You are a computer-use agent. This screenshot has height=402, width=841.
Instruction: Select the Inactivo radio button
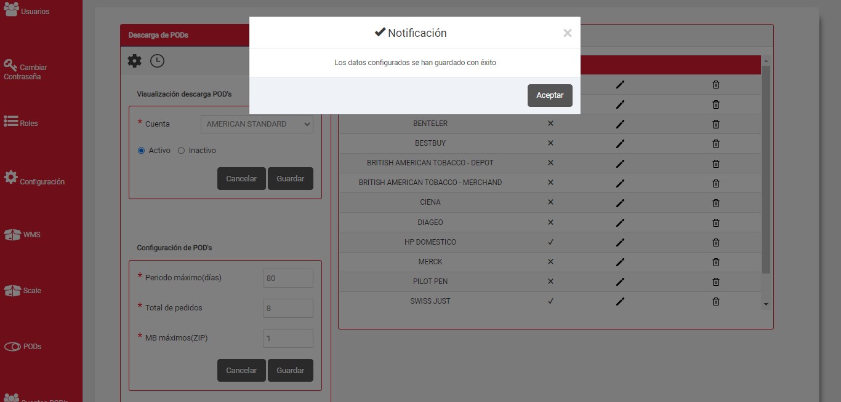point(181,151)
